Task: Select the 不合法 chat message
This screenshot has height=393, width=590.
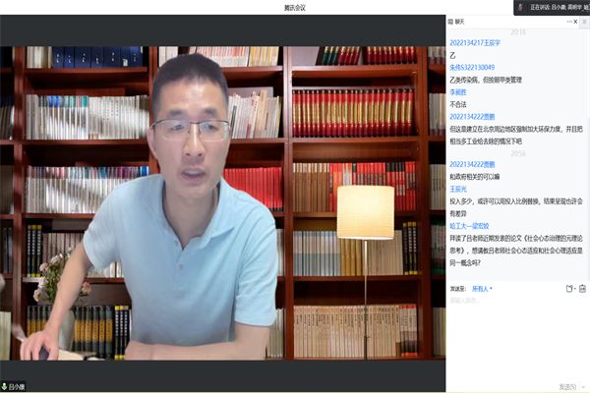Action: [458, 103]
